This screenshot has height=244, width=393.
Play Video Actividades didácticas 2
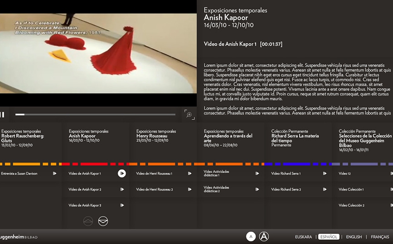[257, 189]
